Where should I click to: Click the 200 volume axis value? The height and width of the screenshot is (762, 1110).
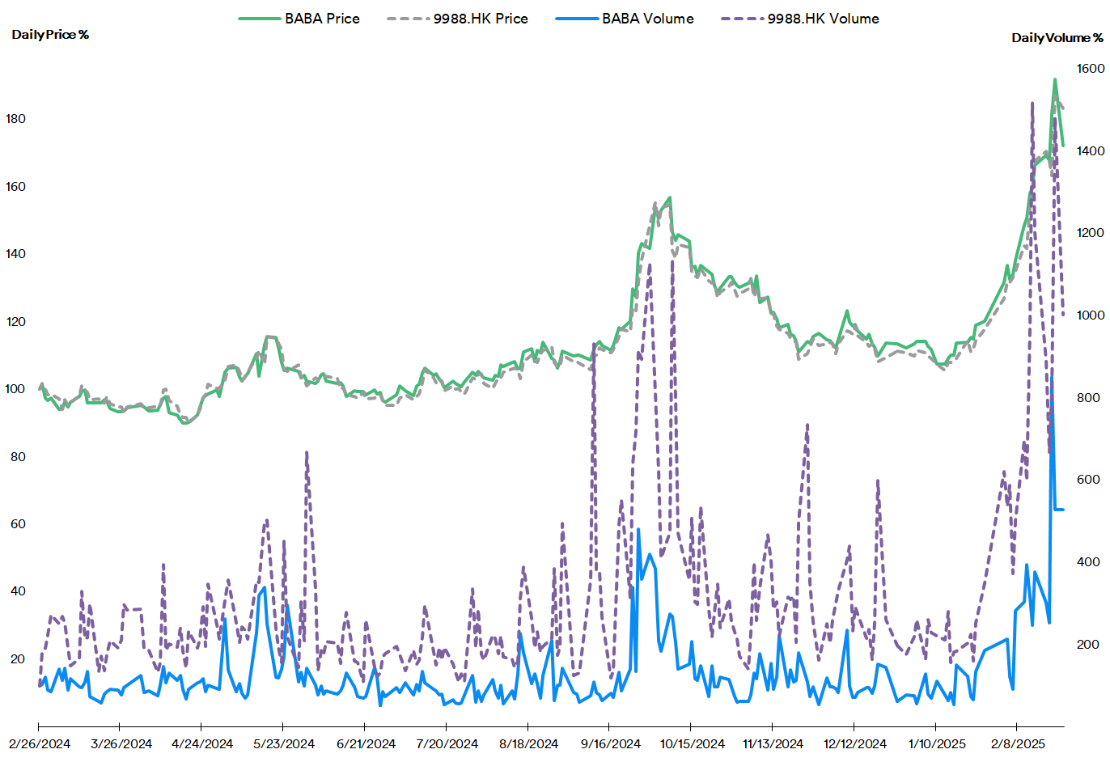[1088, 645]
